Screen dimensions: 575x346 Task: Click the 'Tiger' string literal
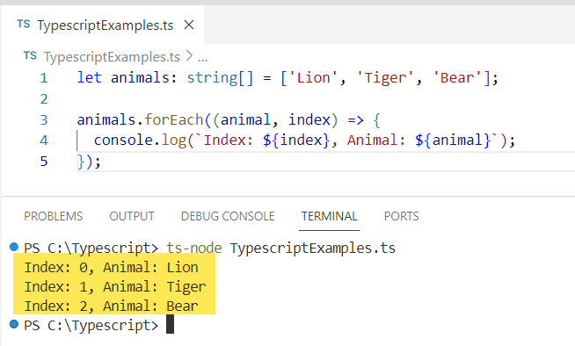(x=385, y=78)
